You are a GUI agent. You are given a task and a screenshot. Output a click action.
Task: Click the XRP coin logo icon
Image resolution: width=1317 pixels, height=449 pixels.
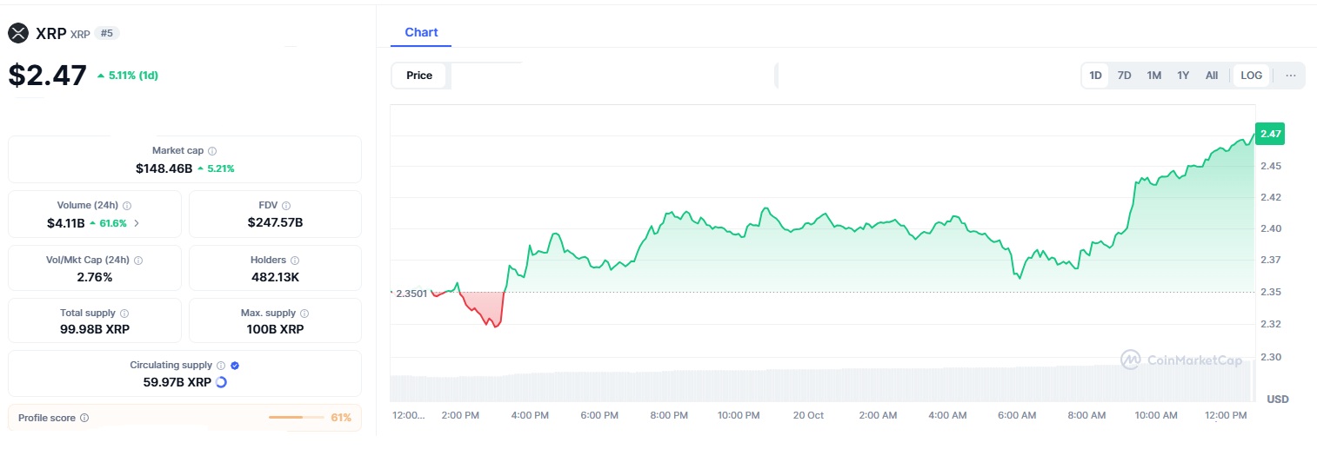[18, 33]
